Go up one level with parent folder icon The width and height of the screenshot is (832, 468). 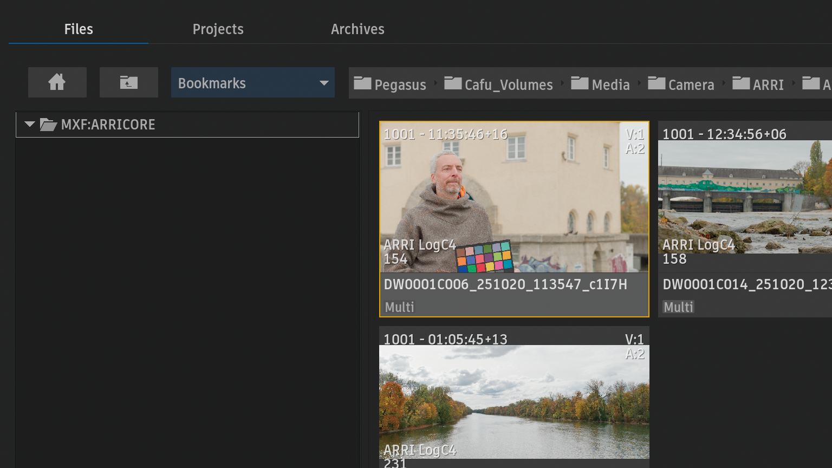(128, 82)
